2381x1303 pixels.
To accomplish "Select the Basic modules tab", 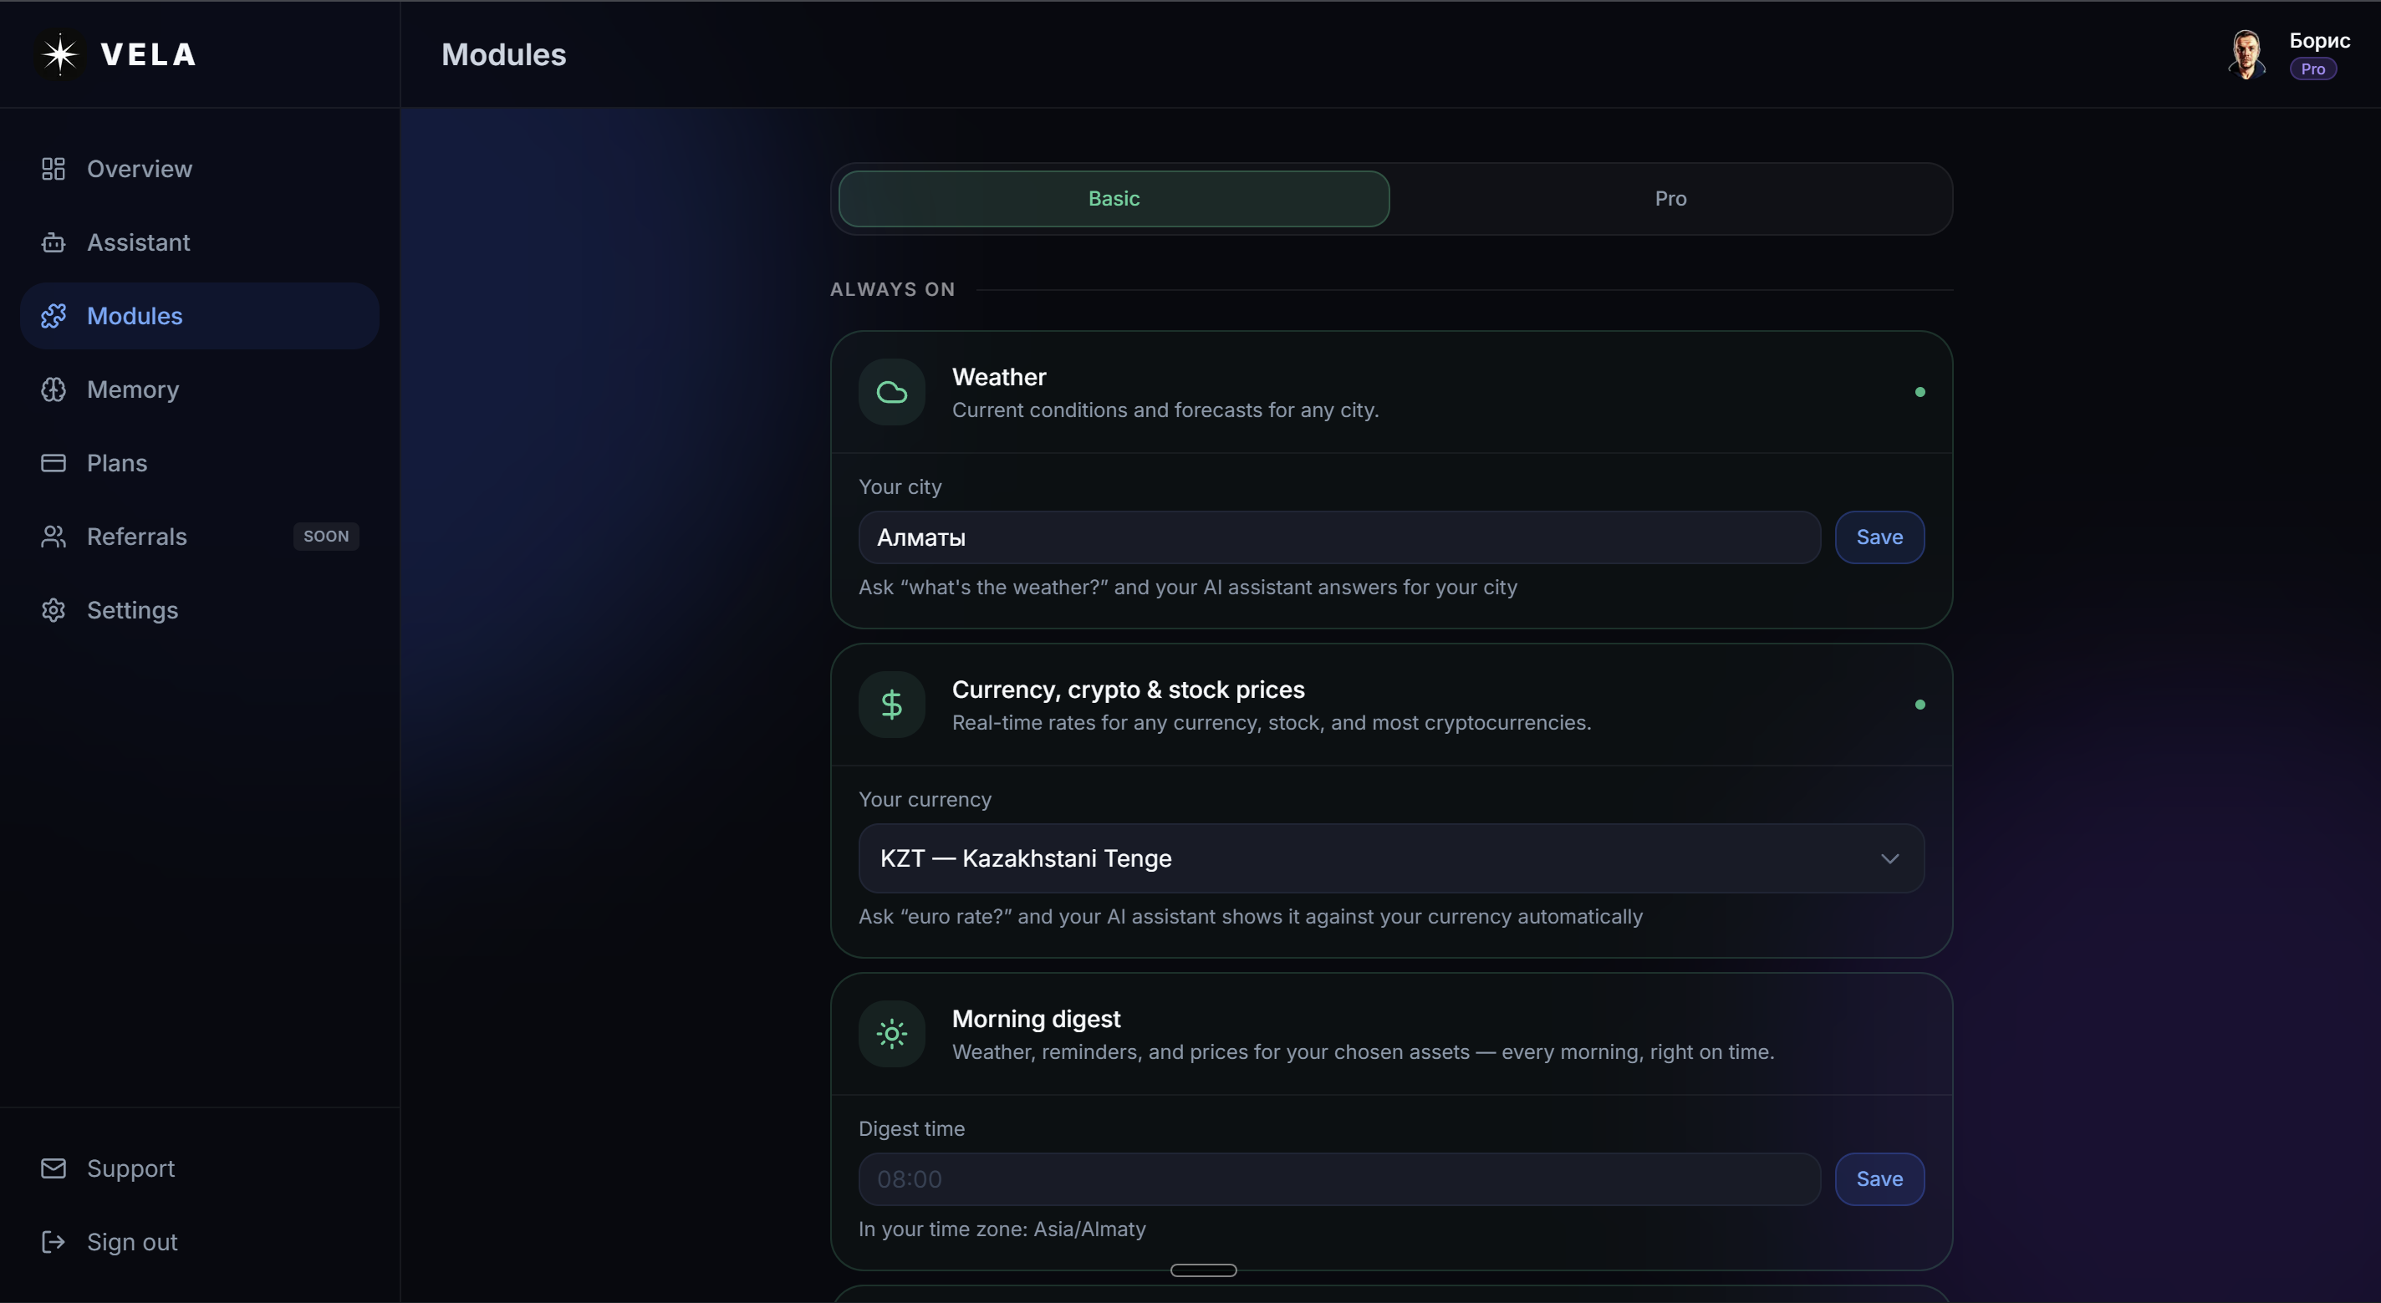I will point(1114,199).
